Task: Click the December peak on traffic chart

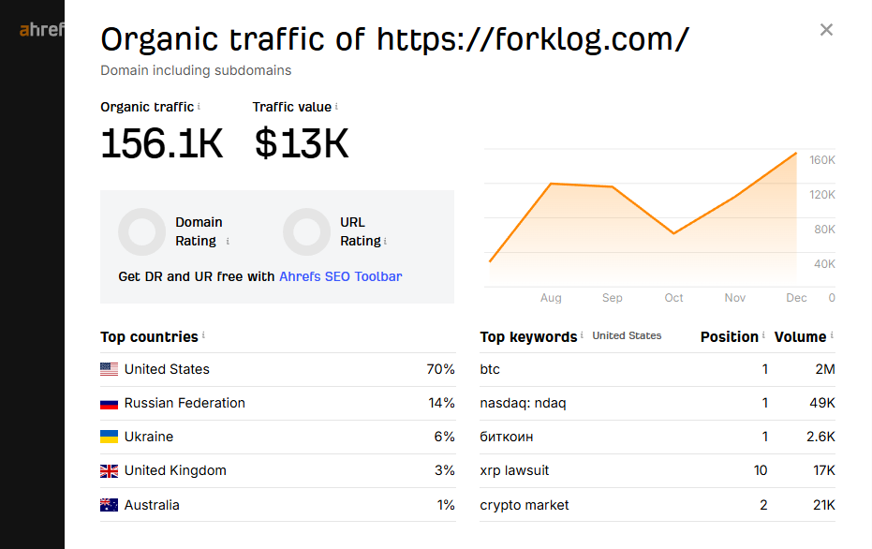Action: pyautogui.click(x=796, y=153)
